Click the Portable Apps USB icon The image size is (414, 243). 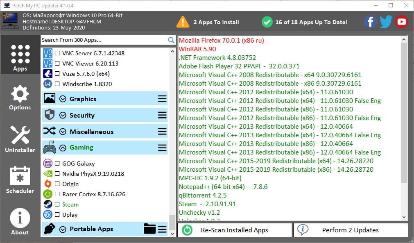tap(50, 229)
